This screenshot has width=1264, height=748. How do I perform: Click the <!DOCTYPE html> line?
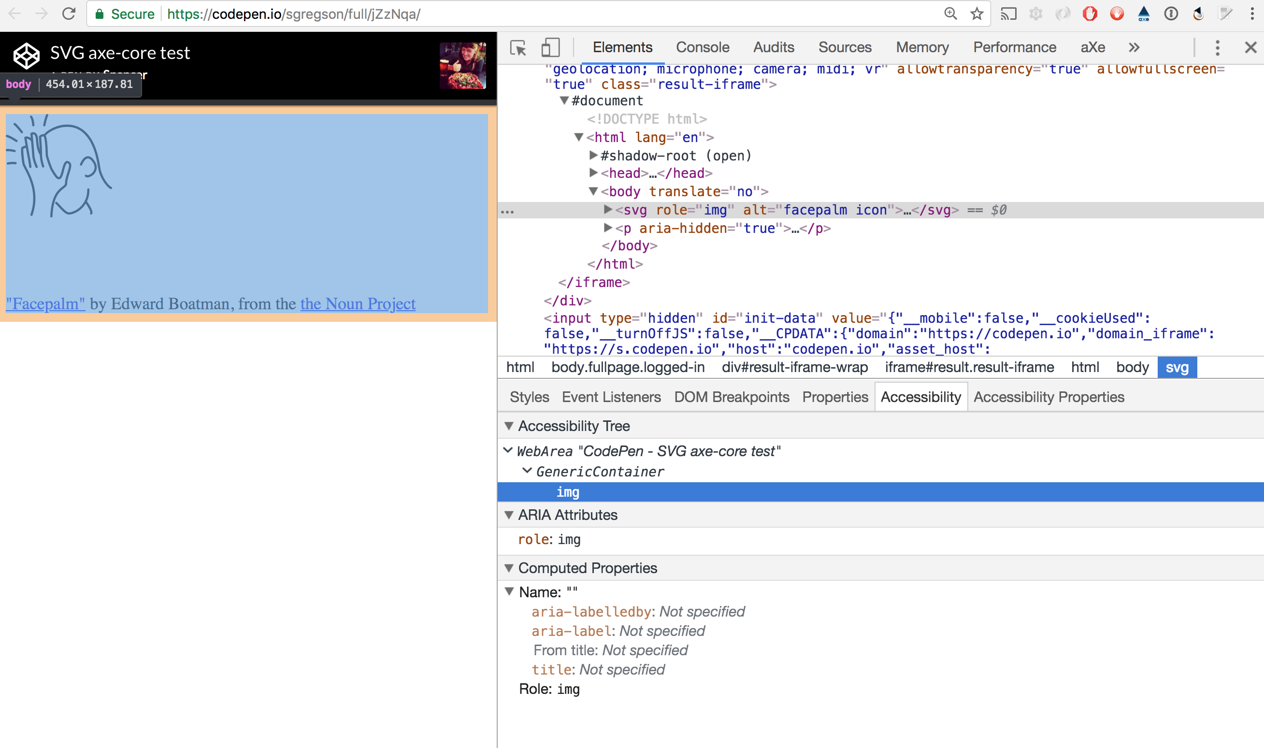(x=646, y=119)
